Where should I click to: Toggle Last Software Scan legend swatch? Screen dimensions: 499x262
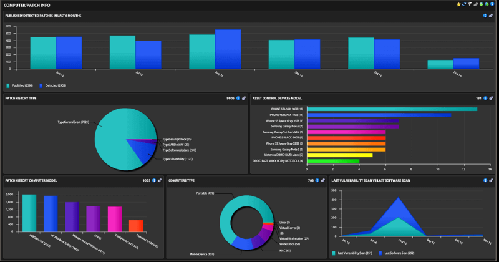click(380, 253)
